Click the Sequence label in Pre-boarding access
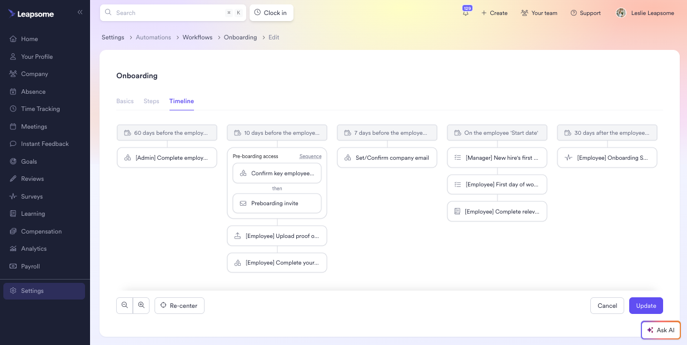Image resolution: width=687 pixels, height=345 pixels. pyautogui.click(x=310, y=156)
